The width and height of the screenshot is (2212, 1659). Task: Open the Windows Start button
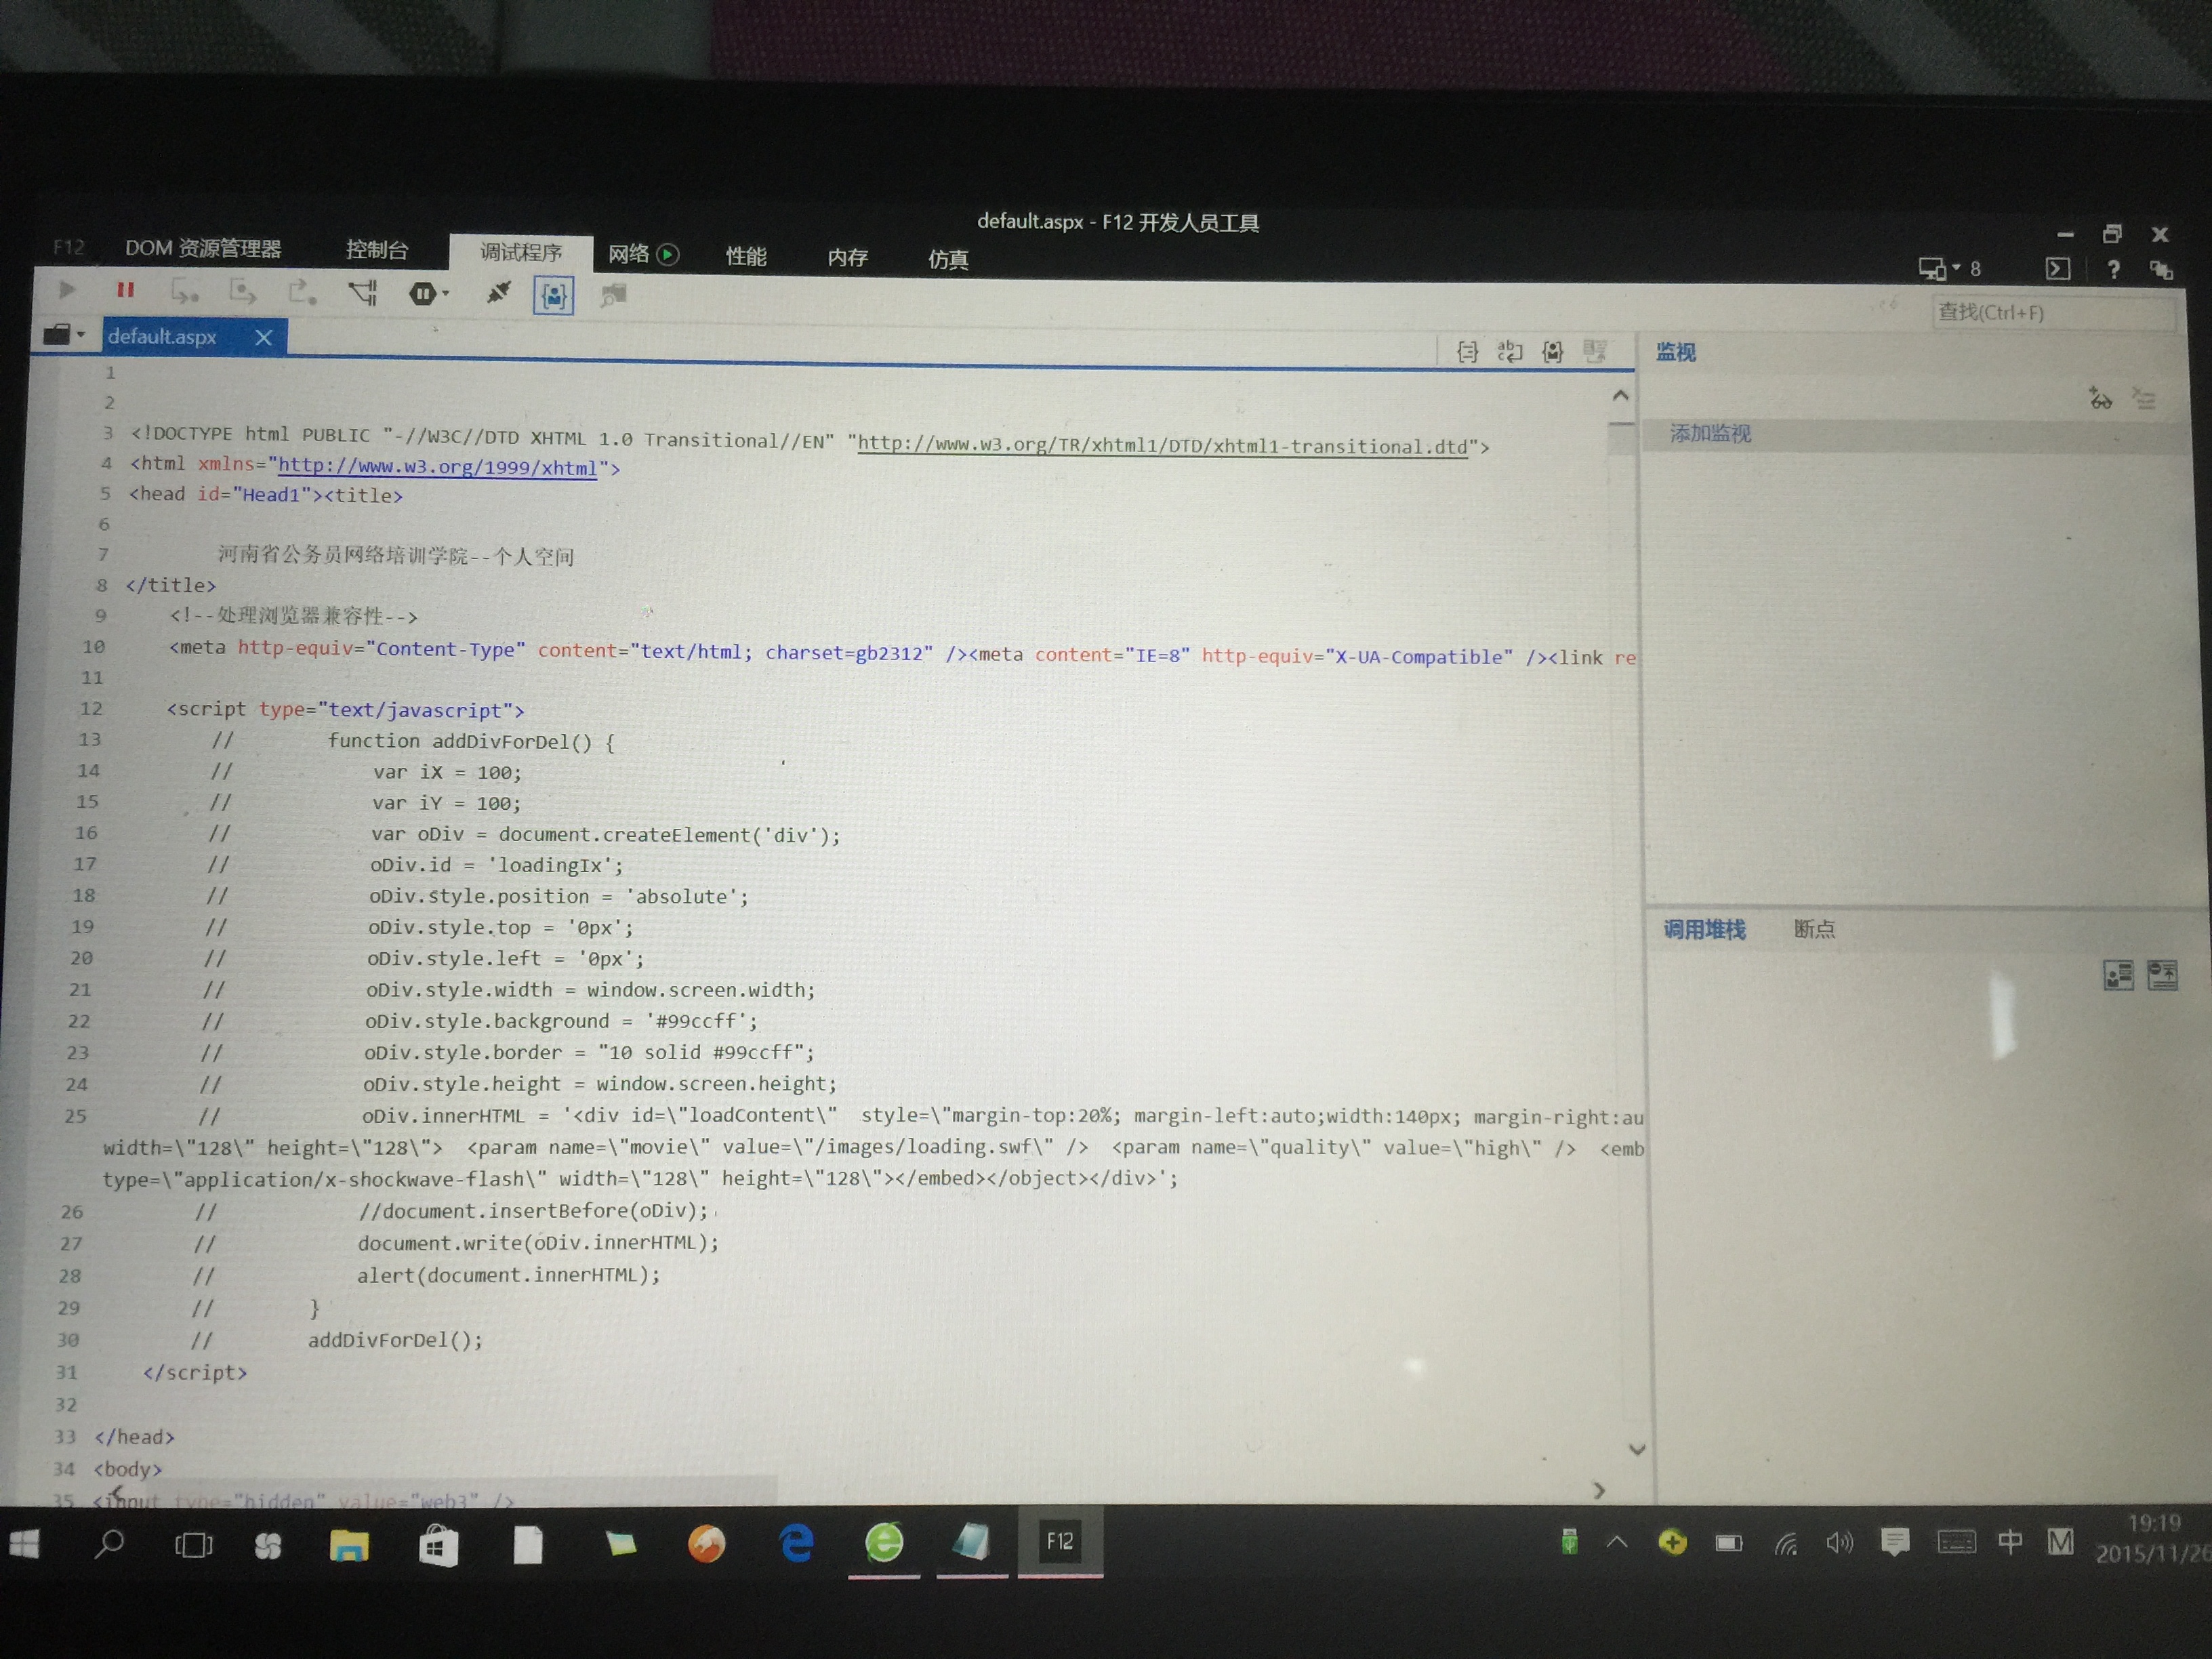pyautogui.click(x=25, y=1545)
